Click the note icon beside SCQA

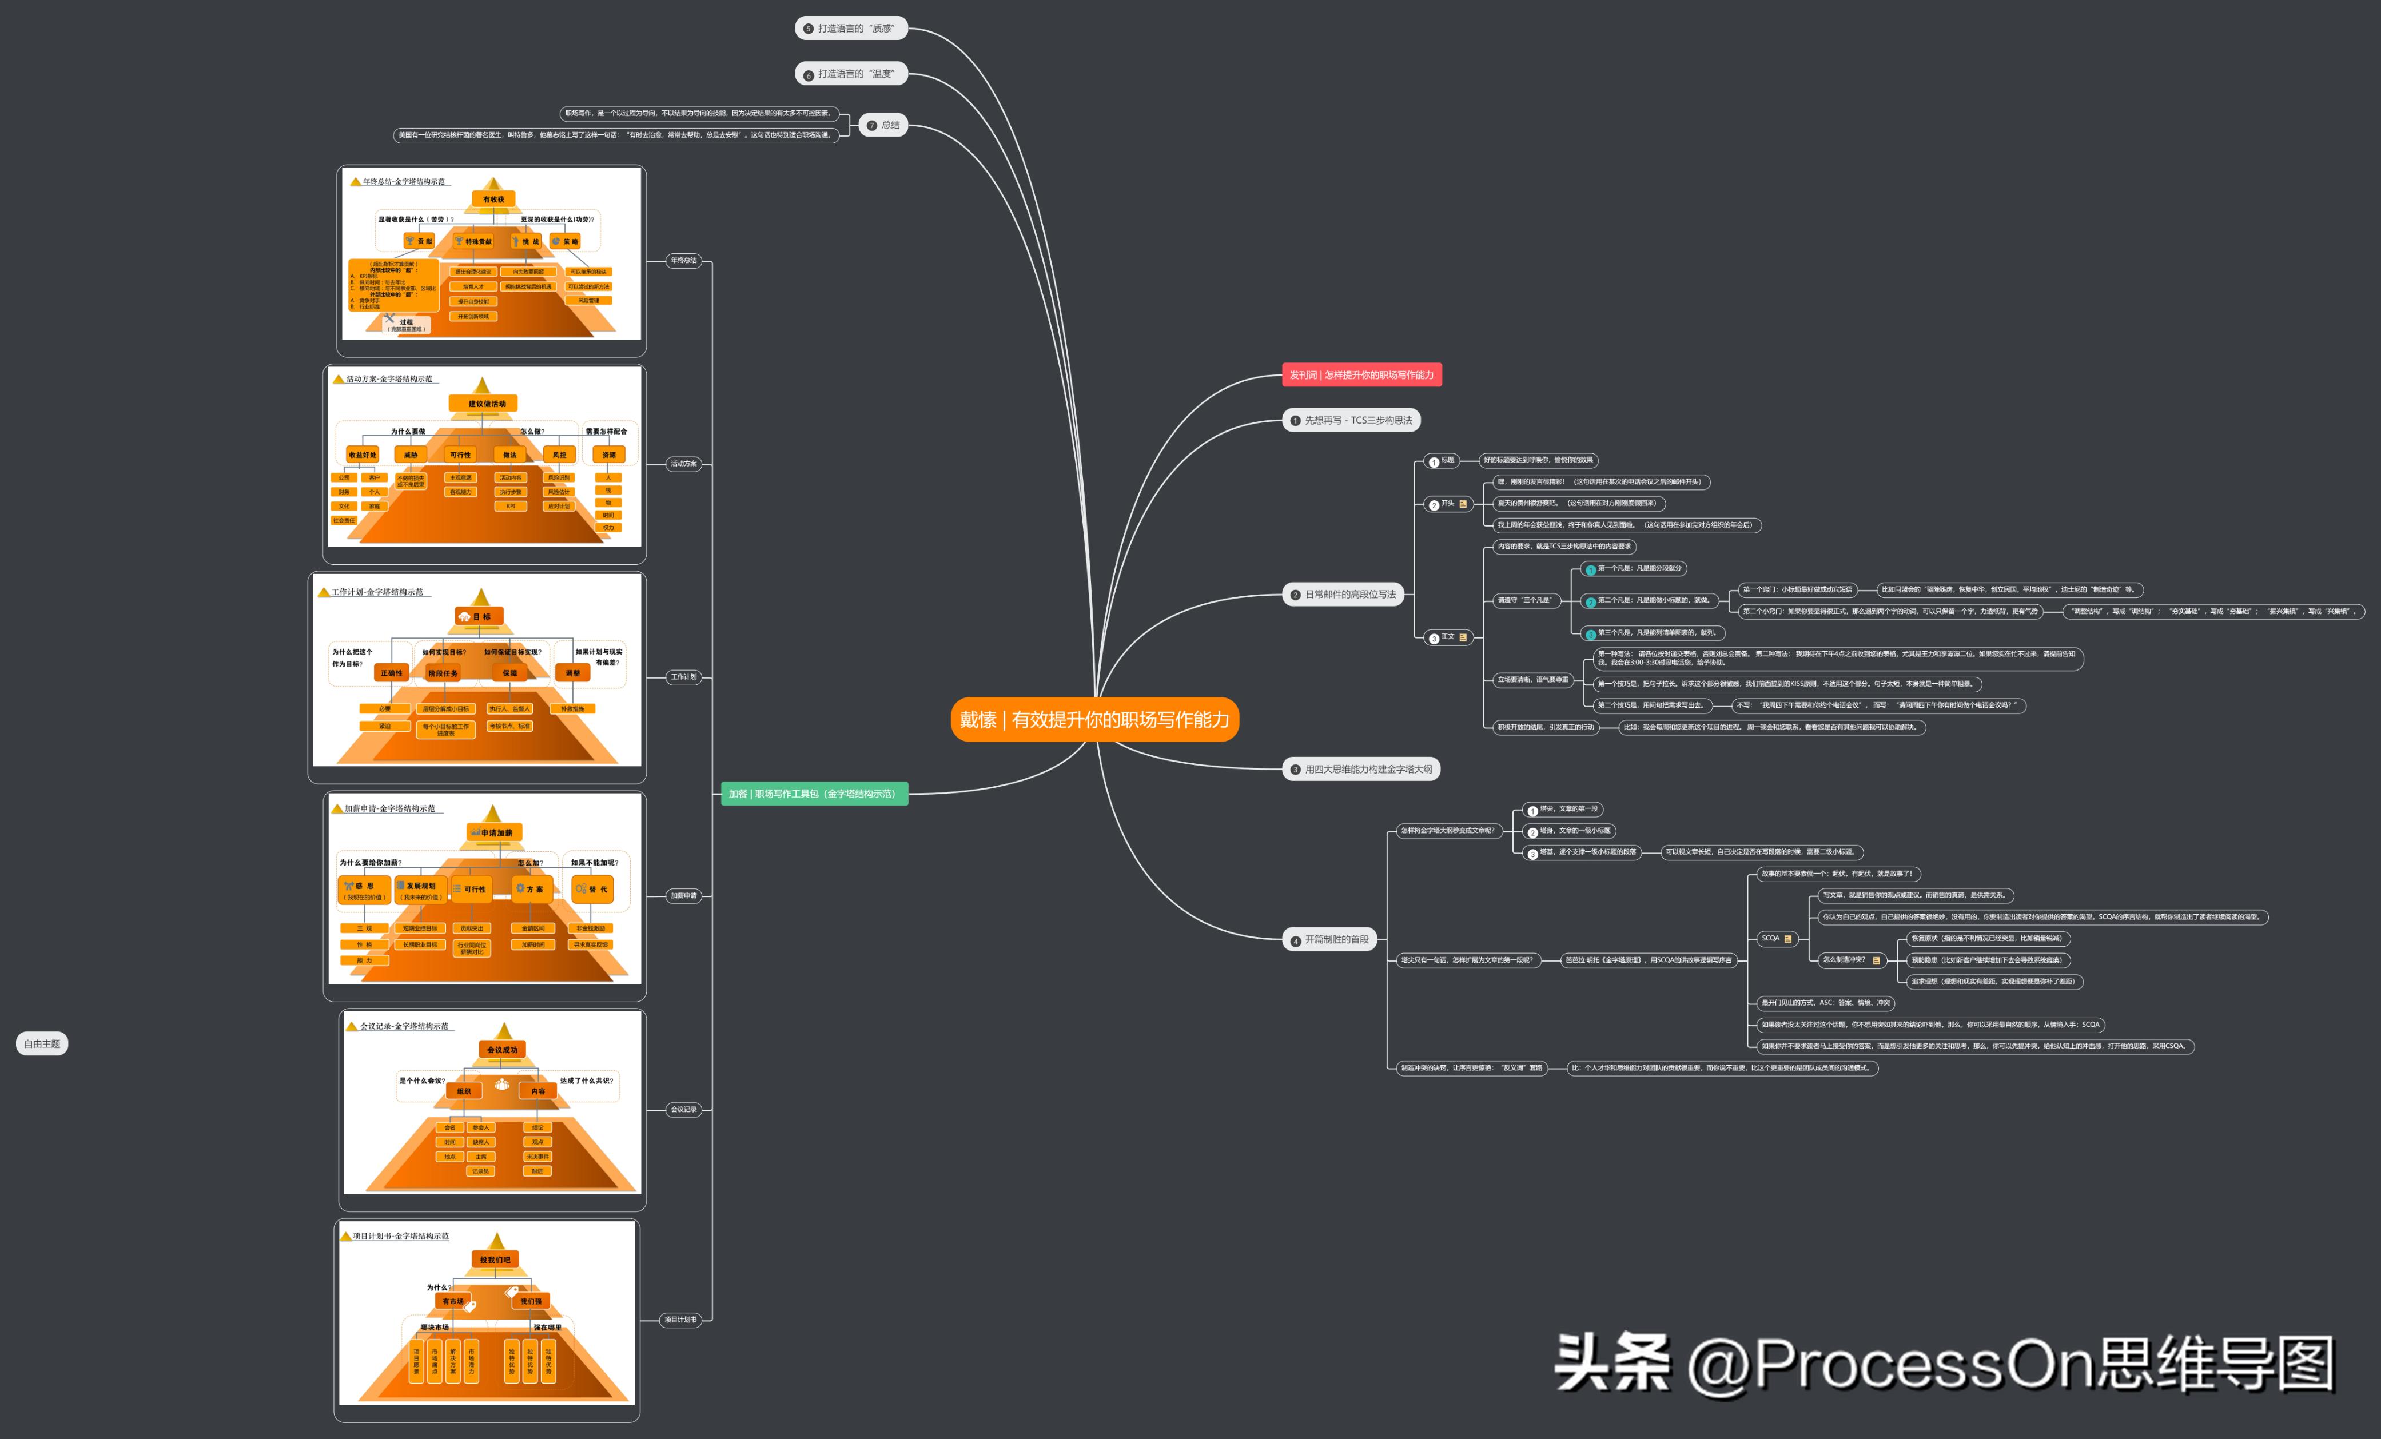[1787, 939]
